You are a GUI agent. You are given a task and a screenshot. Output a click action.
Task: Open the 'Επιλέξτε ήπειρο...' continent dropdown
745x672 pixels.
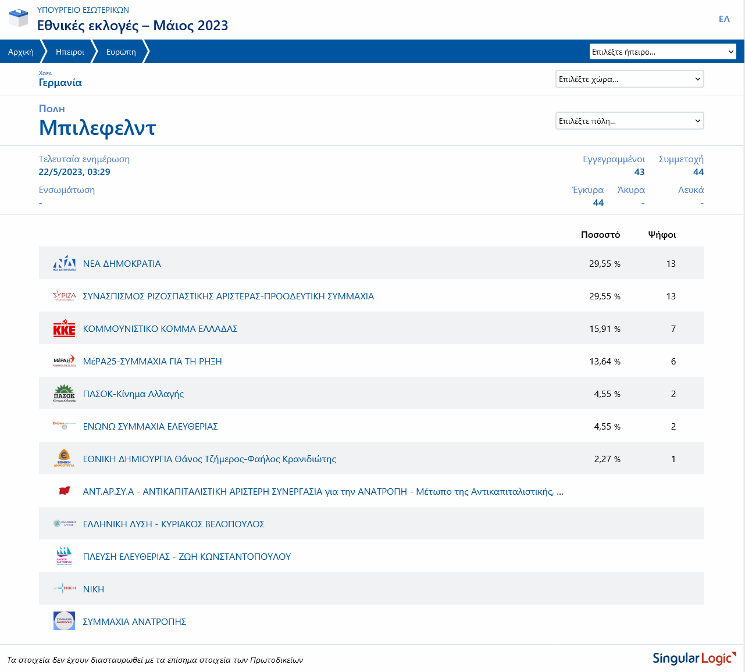663,52
